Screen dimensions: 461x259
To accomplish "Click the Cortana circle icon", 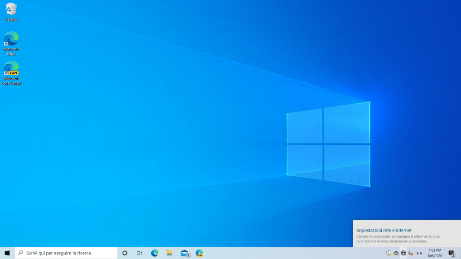I will [125, 253].
